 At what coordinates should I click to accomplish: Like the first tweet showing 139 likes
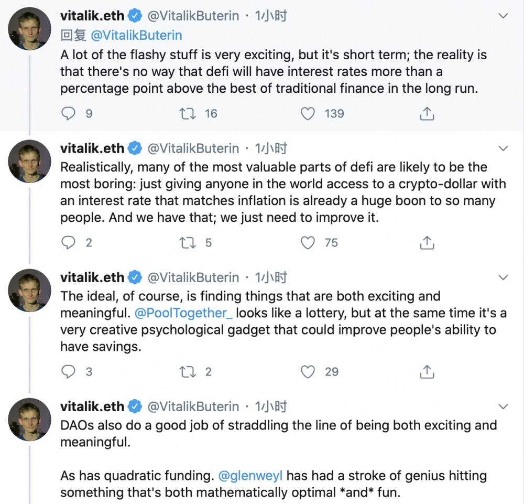tap(308, 113)
